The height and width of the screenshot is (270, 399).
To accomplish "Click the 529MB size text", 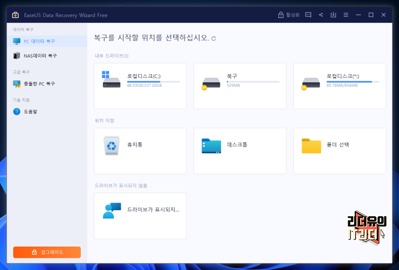I will pos(233,85).
